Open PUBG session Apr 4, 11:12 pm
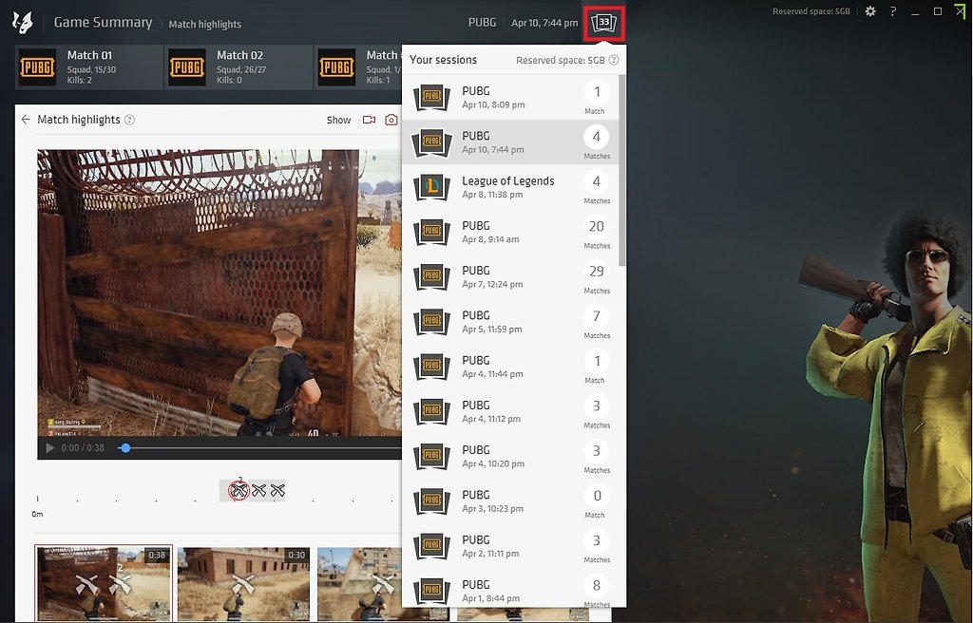This screenshot has width=973, height=623. (x=510, y=411)
